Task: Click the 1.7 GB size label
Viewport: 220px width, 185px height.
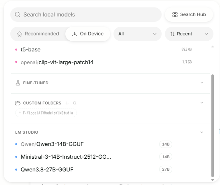Action: coord(187,62)
